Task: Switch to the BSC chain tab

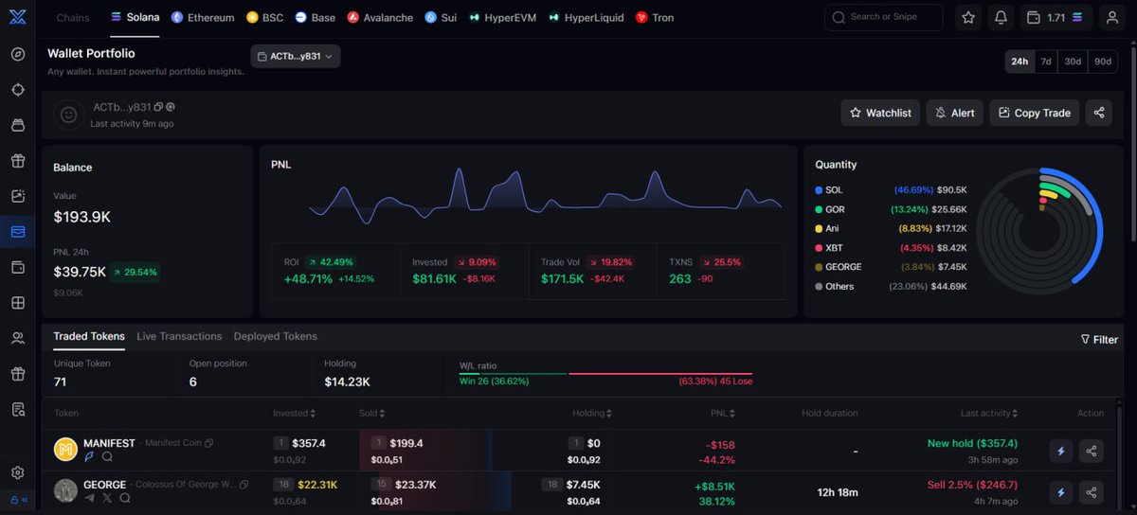Action: point(265,17)
